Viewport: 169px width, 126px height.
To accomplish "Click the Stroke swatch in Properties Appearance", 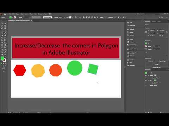I will point(146,46).
